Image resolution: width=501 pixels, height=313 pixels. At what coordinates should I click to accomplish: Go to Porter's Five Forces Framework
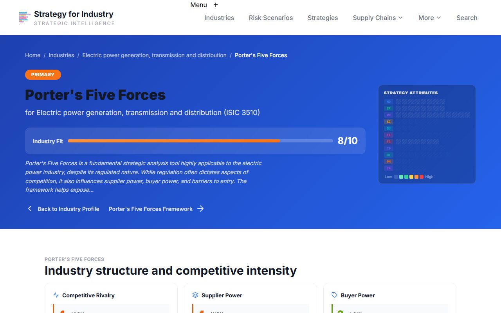(x=150, y=209)
